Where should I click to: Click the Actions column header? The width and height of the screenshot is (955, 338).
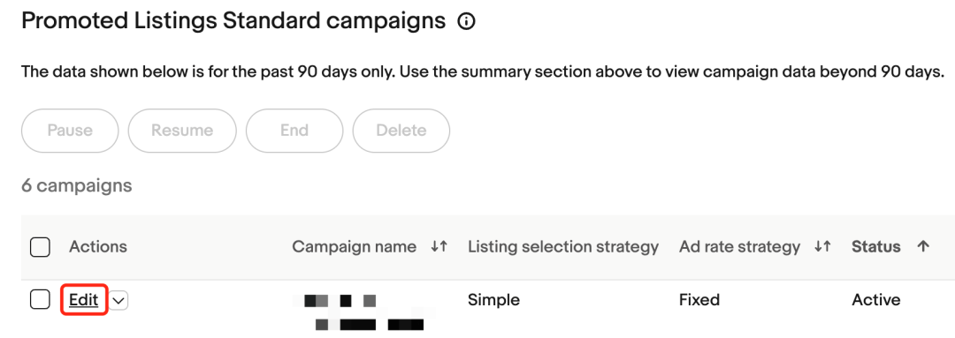coord(98,247)
